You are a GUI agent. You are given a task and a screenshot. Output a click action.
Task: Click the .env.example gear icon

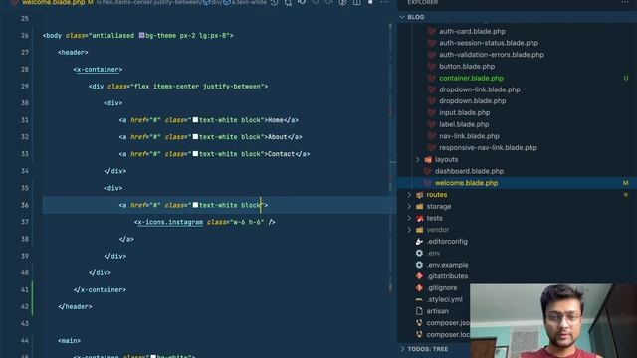point(420,265)
